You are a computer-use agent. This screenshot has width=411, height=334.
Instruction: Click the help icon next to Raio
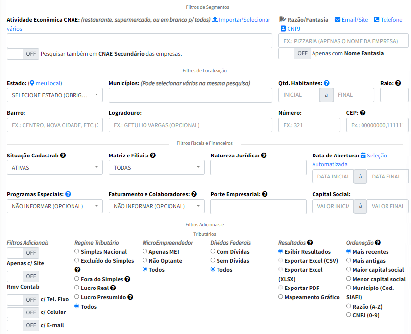click(398, 83)
